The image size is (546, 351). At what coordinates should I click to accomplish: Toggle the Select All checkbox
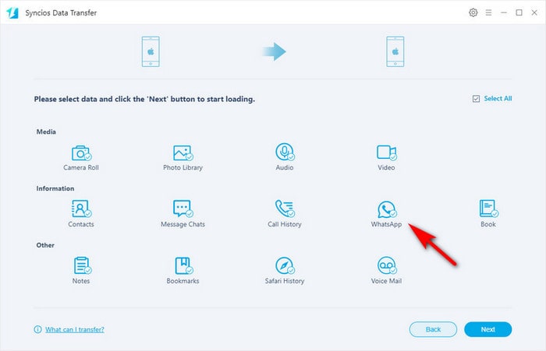(x=476, y=99)
